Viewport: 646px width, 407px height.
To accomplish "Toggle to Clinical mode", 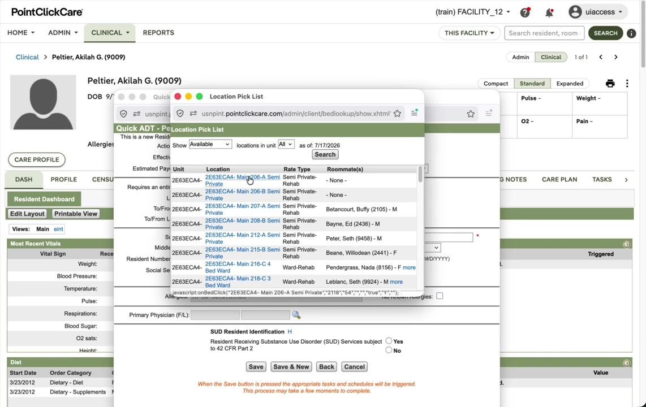I will [x=551, y=57].
